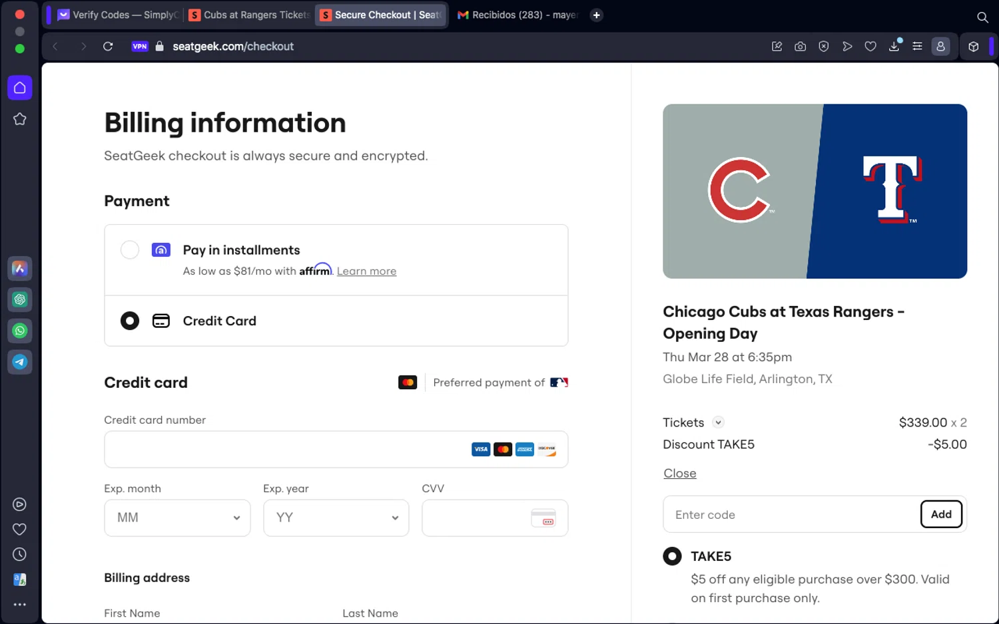Image resolution: width=999 pixels, height=624 pixels.
Task: Go back to previous page arrow
Action: click(56, 47)
